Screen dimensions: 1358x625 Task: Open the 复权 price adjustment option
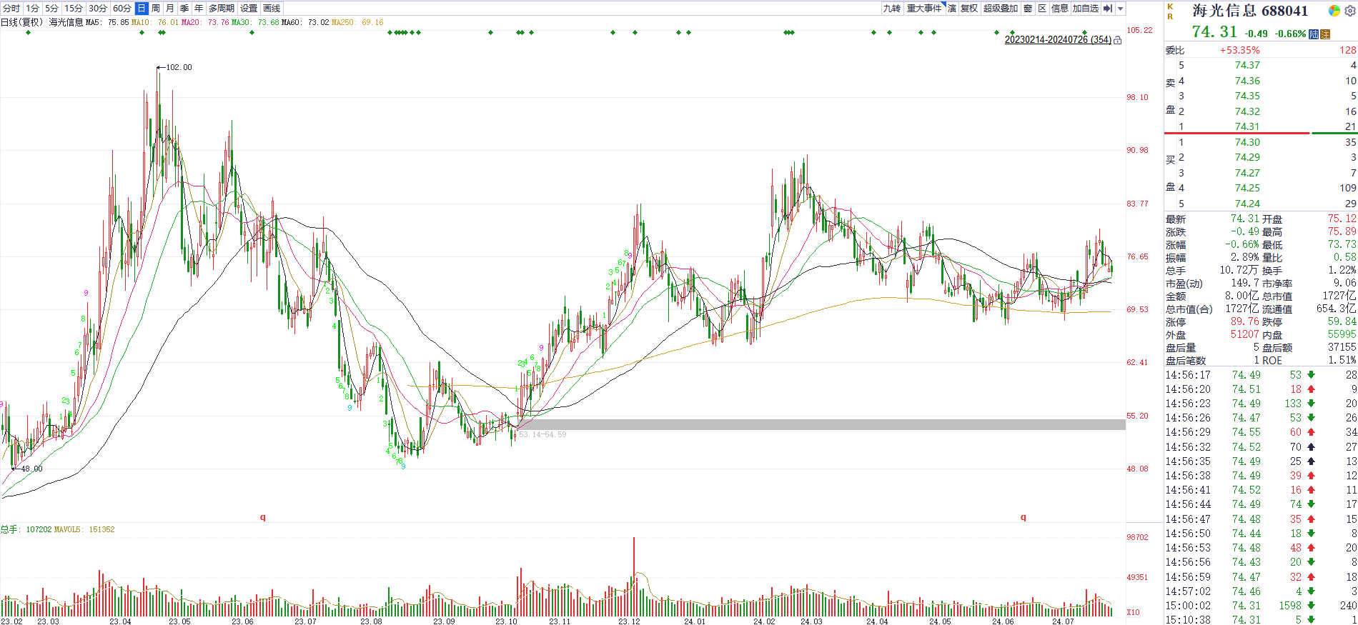click(x=969, y=9)
